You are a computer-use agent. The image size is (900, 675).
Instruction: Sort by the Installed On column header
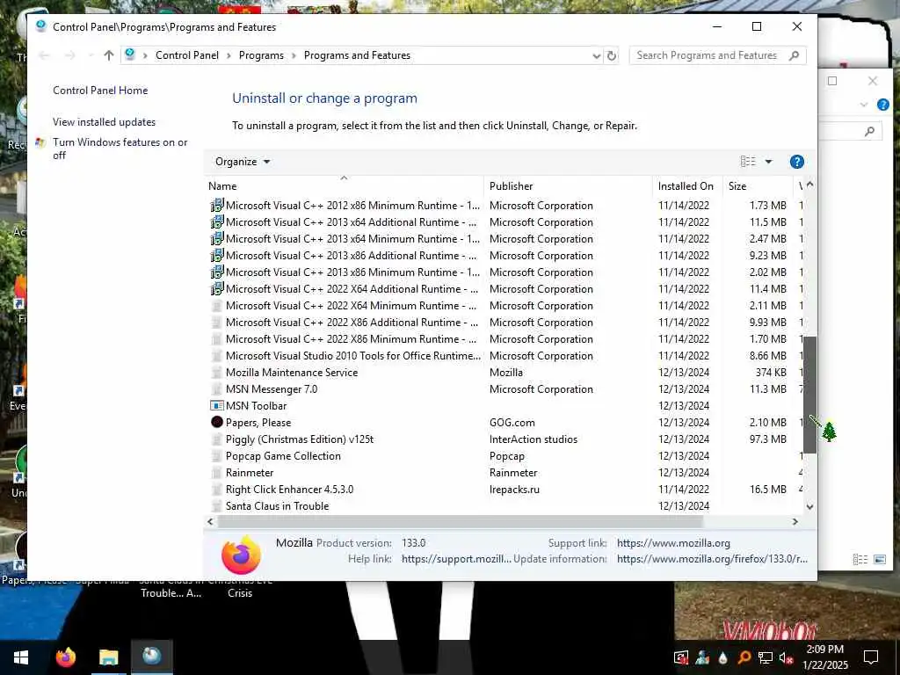point(687,186)
